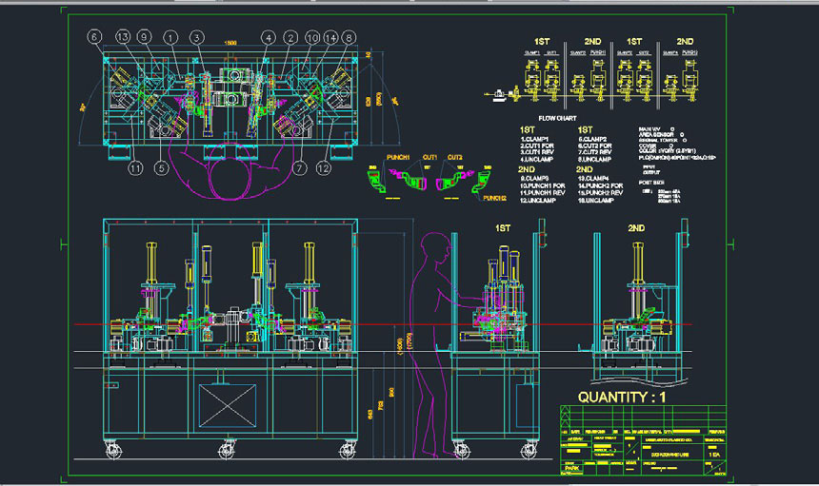Viewport: 819px width, 486px height.
Task: Select the balloon callout numbered 7
Action: point(298,168)
